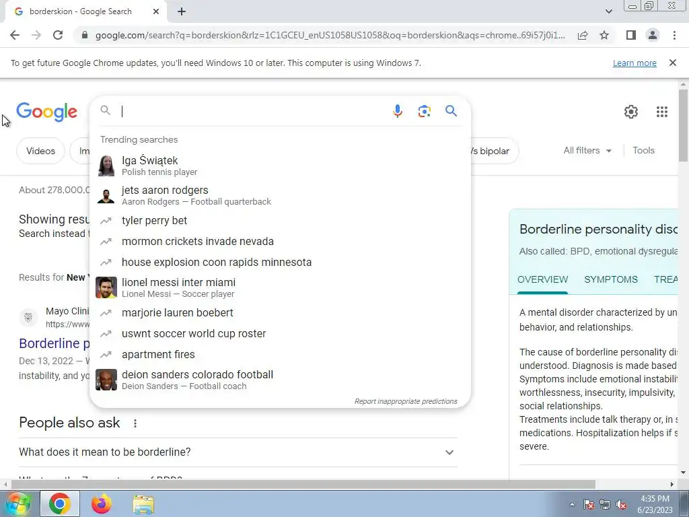Select the Videos filter chip
The height and width of the screenshot is (517, 689).
tap(40, 151)
